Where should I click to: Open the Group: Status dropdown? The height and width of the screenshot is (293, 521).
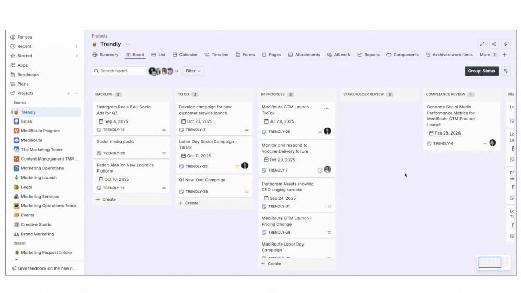pos(481,71)
